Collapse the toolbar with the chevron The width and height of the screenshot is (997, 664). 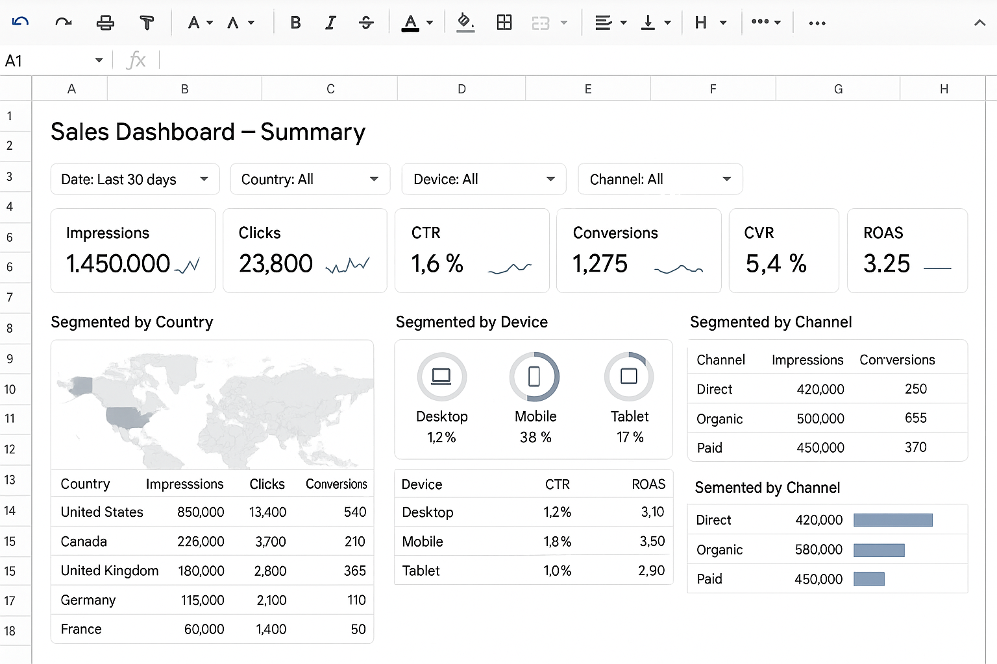[x=980, y=22]
